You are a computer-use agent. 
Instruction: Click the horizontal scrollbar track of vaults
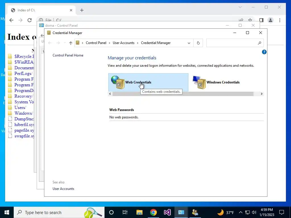(186, 94)
